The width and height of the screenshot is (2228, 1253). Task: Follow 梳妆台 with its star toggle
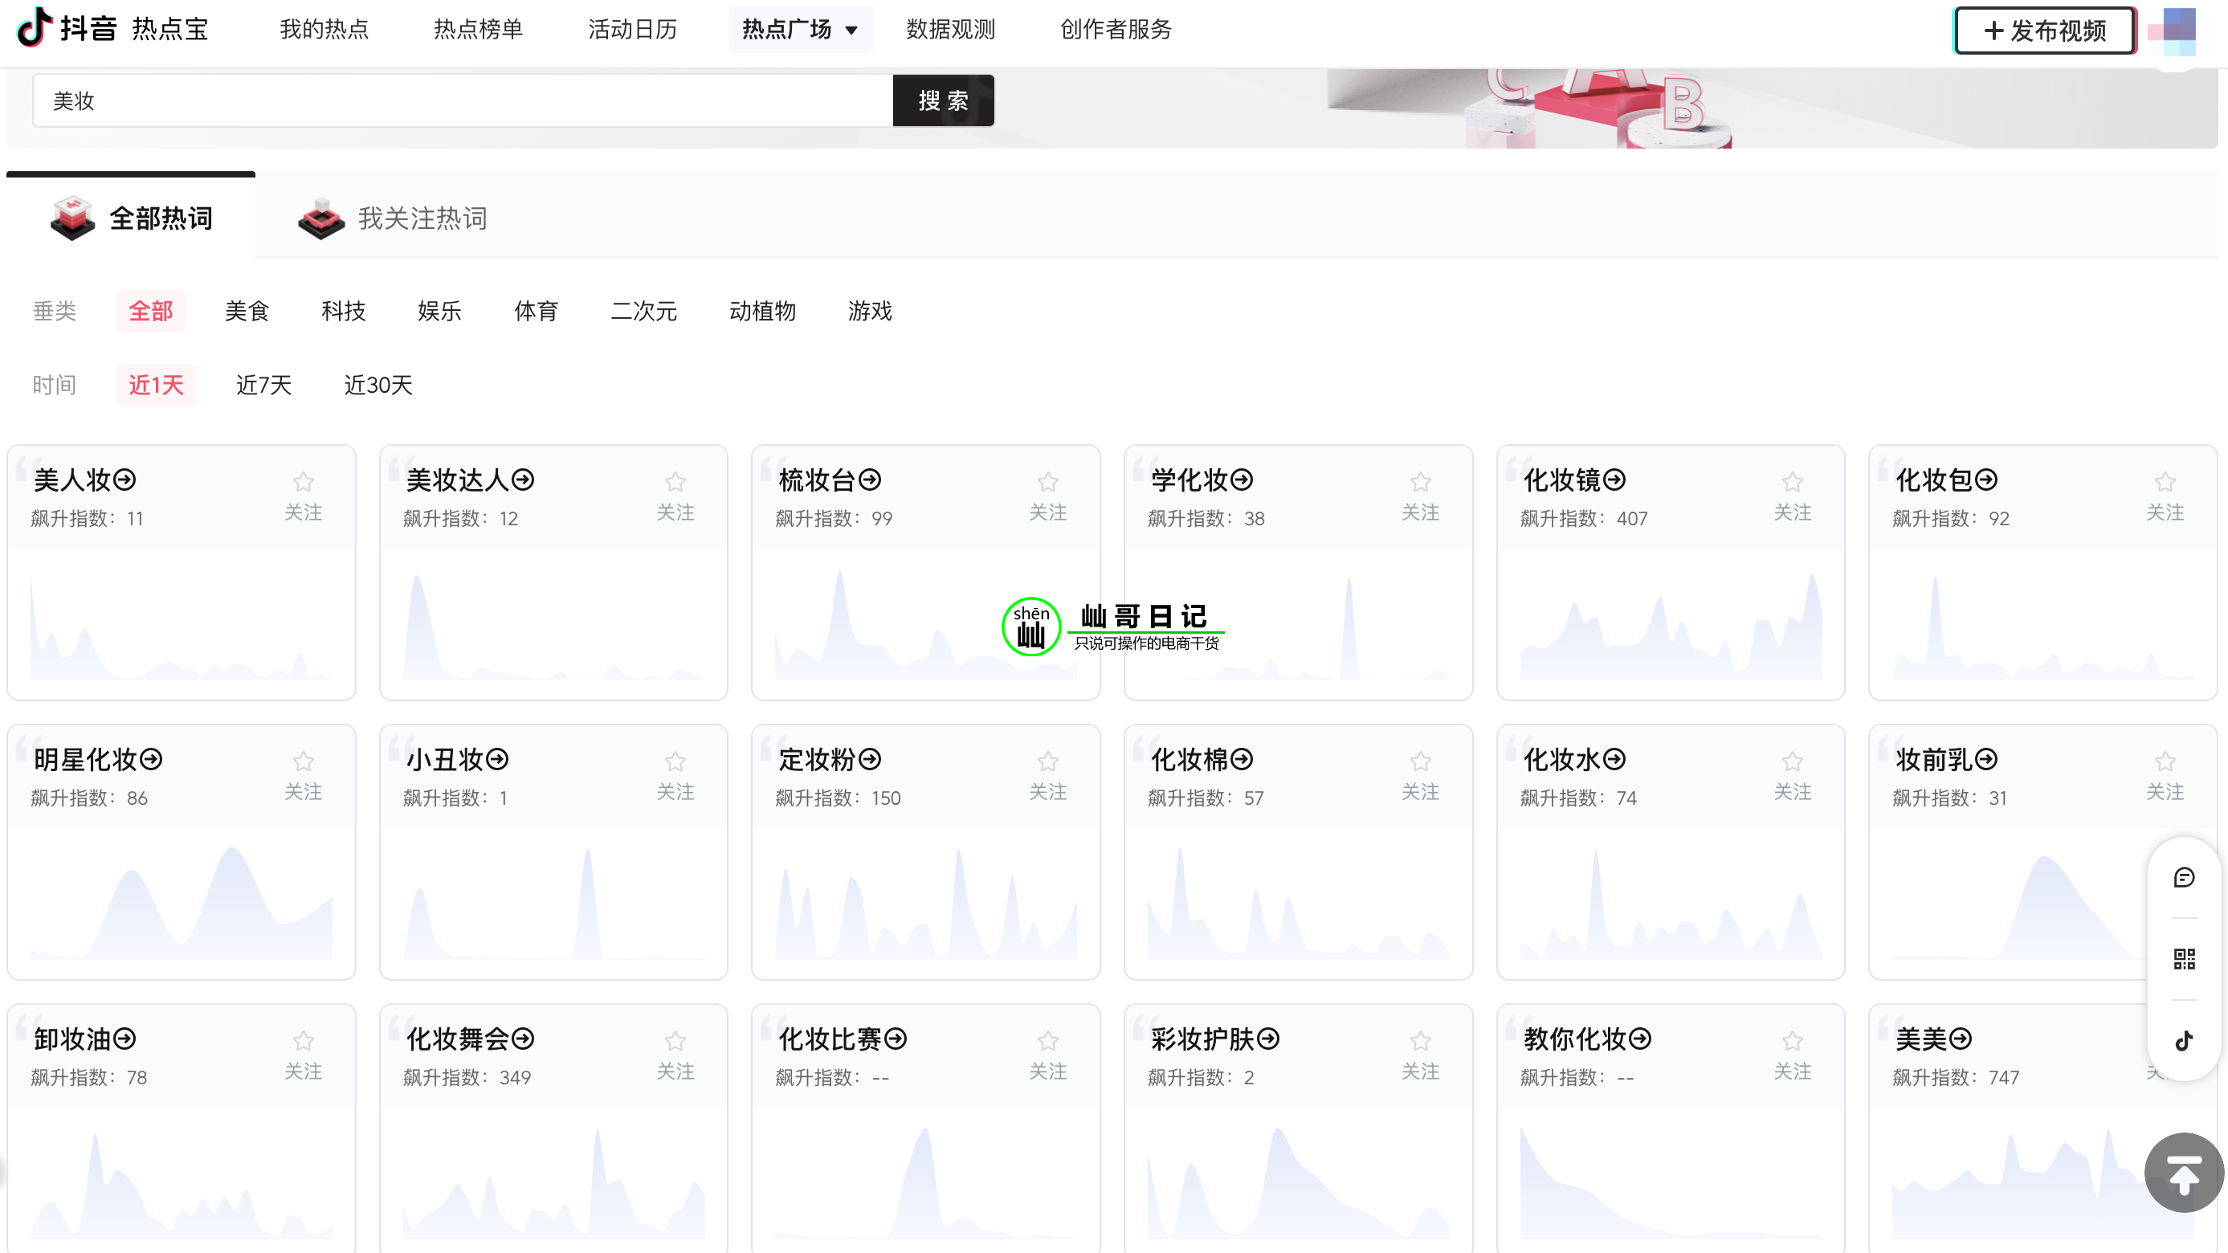[1047, 483]
